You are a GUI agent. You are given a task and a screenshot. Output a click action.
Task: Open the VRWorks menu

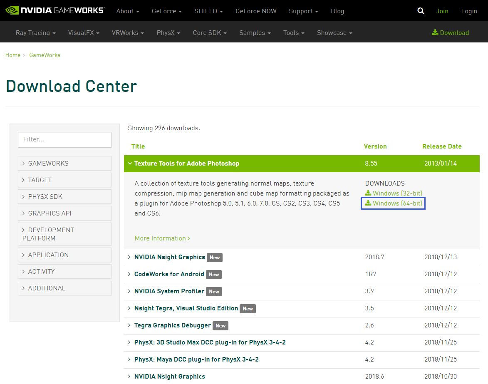(x=128, y=33)
